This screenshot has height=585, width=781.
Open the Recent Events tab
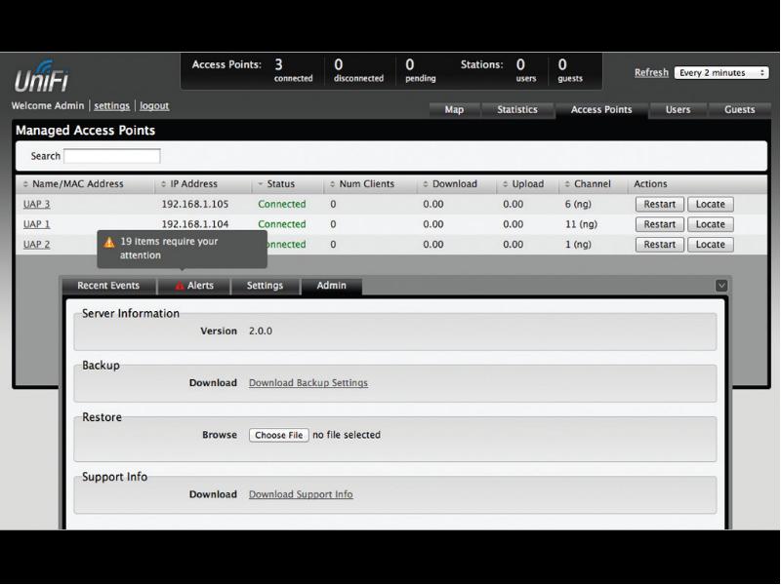coord(108,286)
